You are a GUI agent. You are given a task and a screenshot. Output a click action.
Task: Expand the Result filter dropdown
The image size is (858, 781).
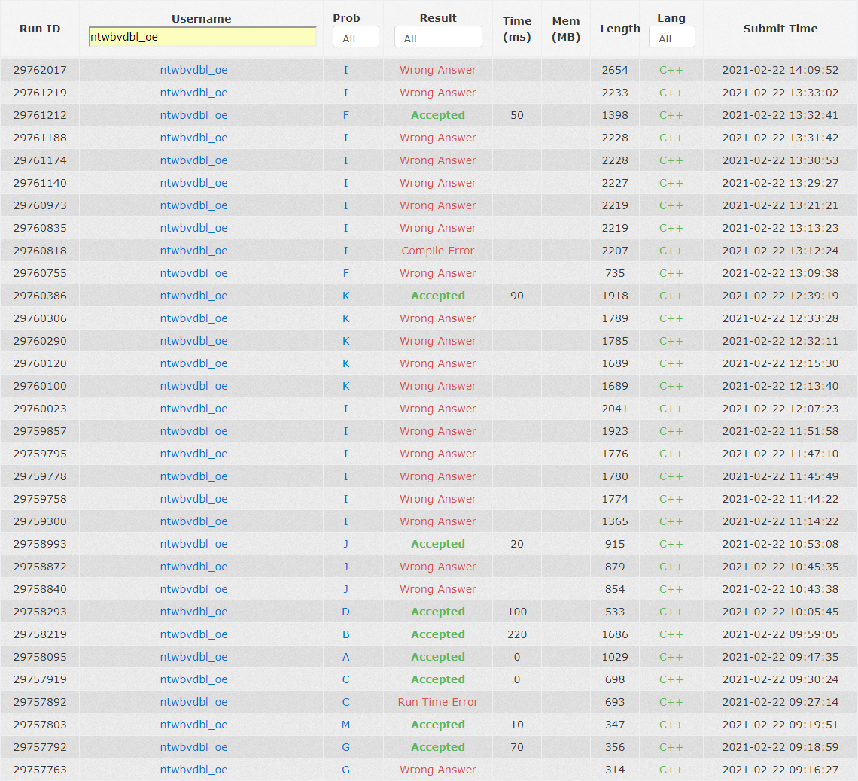(x=438, y=38)
